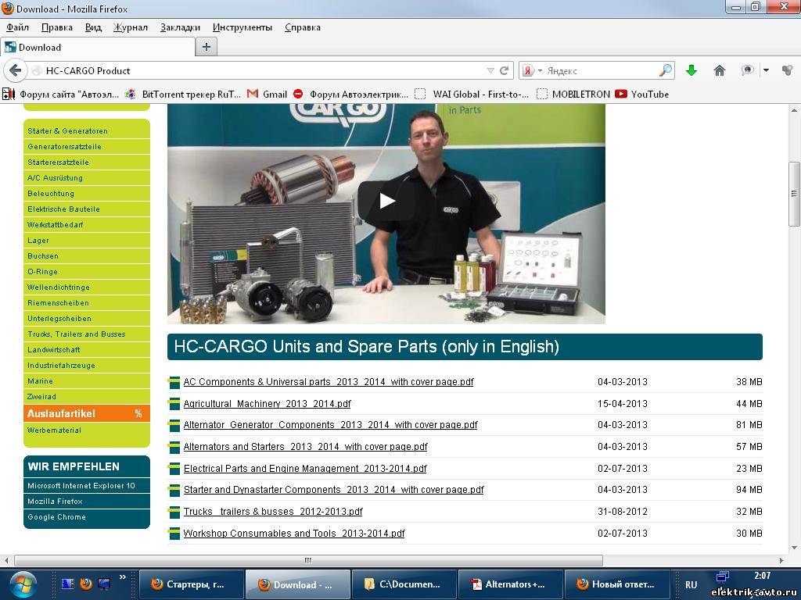
Task: Go to the home page icon
Action: click(720, 70)
